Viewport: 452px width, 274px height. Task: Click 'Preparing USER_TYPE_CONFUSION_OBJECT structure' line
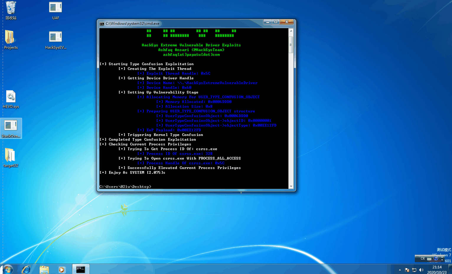click(196, 111)
